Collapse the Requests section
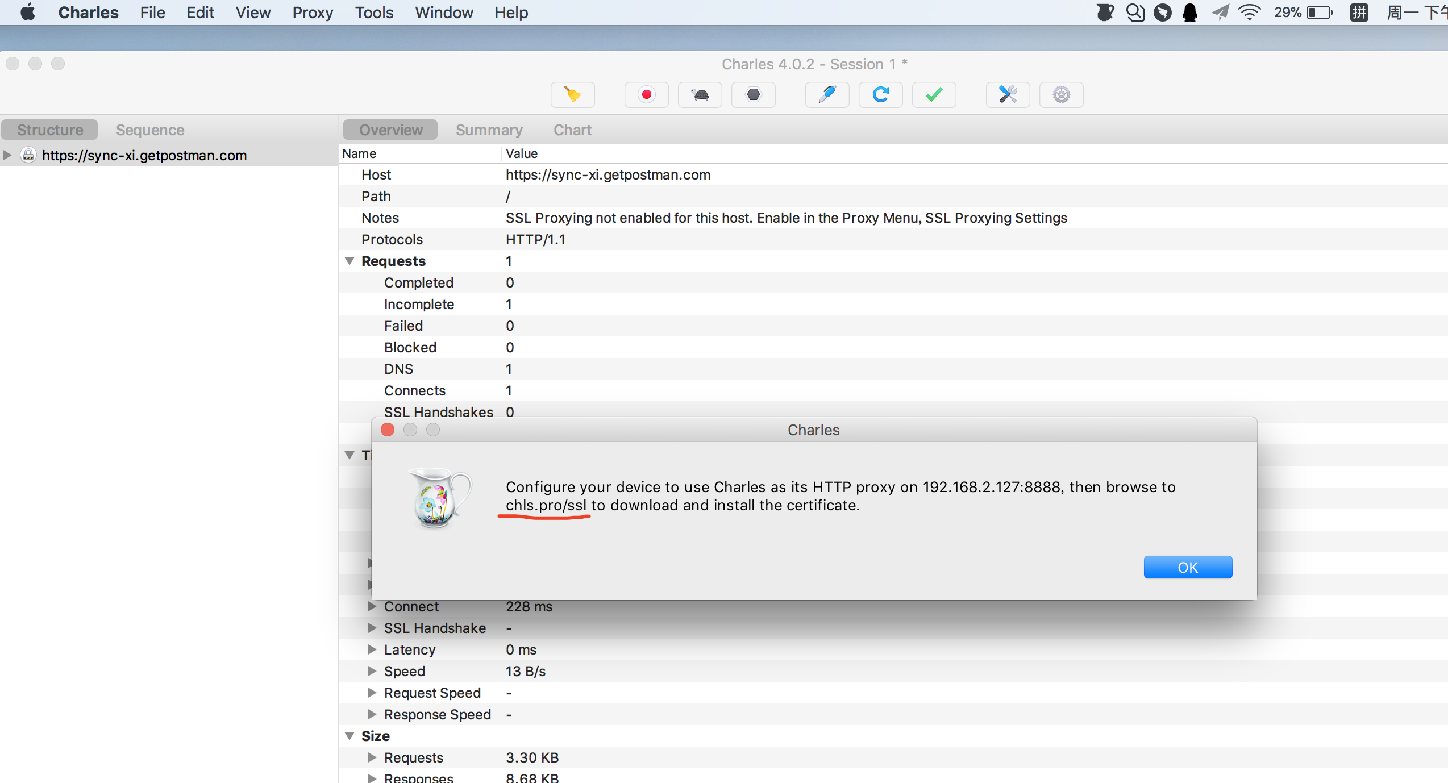This screenshot has height=783, width=1448. (x=349, y=261)
